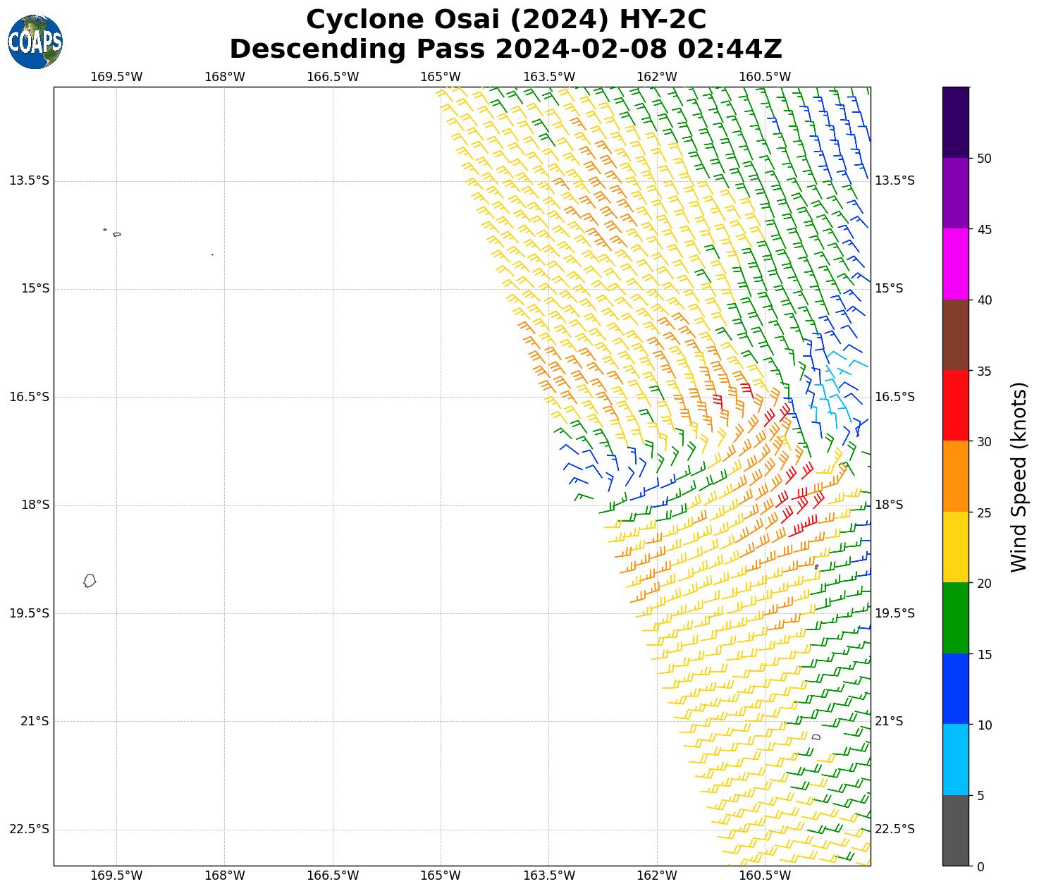Click the COAPS globe logo

click(35, 42)
